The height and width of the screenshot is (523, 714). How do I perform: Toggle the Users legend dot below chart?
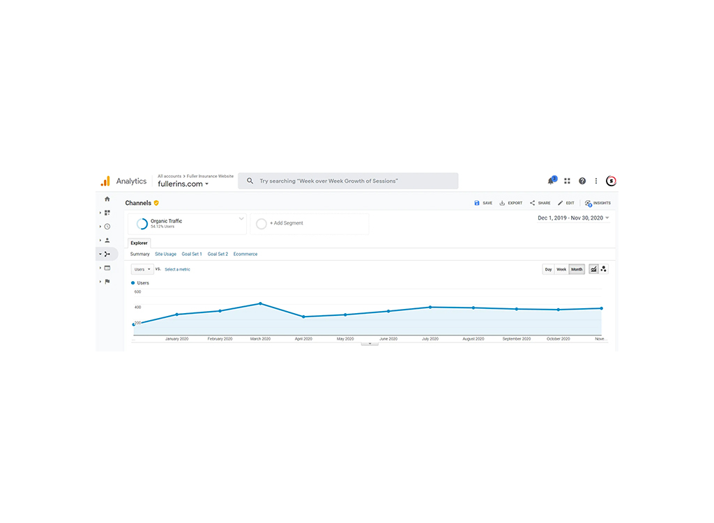click(x=133, y=282)
